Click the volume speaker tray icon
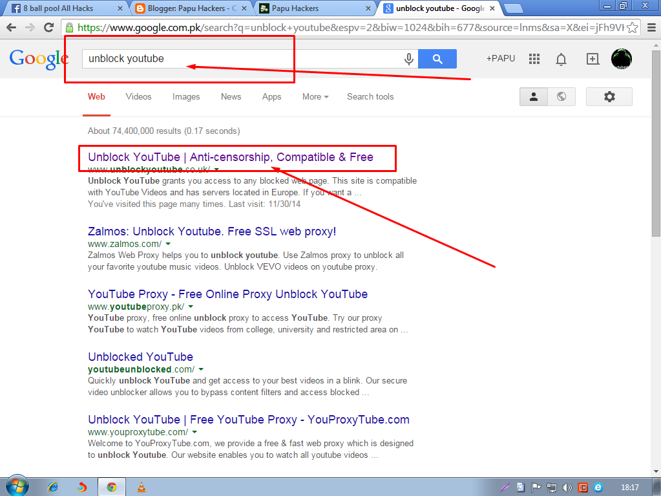The width and height of the screenshot is (661, 496). pyautogui.click(x=567, y=488)
